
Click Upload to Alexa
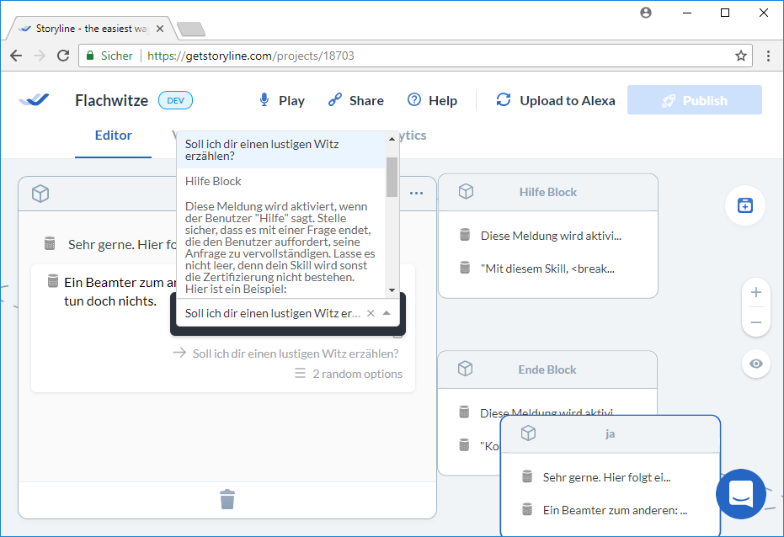(556, 100)
